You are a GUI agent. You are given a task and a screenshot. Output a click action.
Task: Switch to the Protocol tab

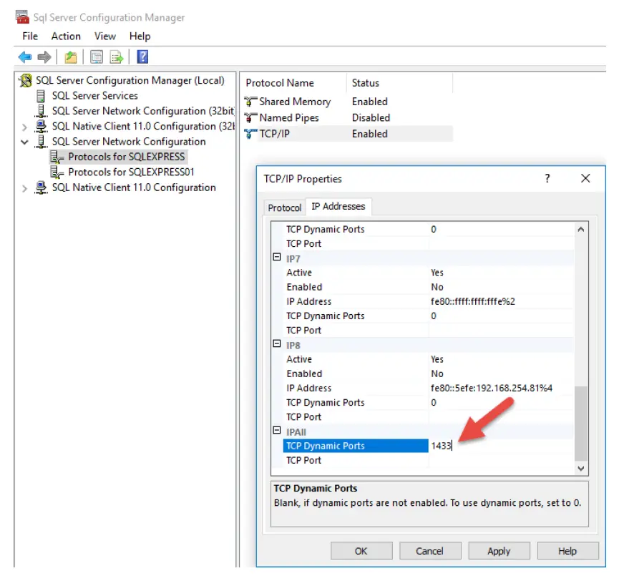(284, 207)
